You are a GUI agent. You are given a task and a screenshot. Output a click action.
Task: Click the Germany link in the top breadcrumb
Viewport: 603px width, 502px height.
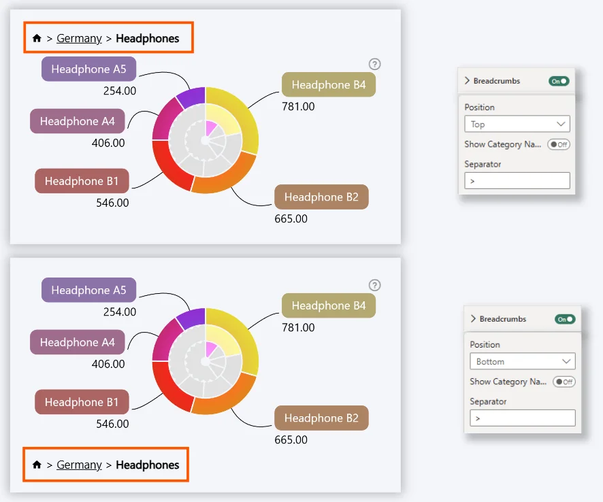coord(79,39)
